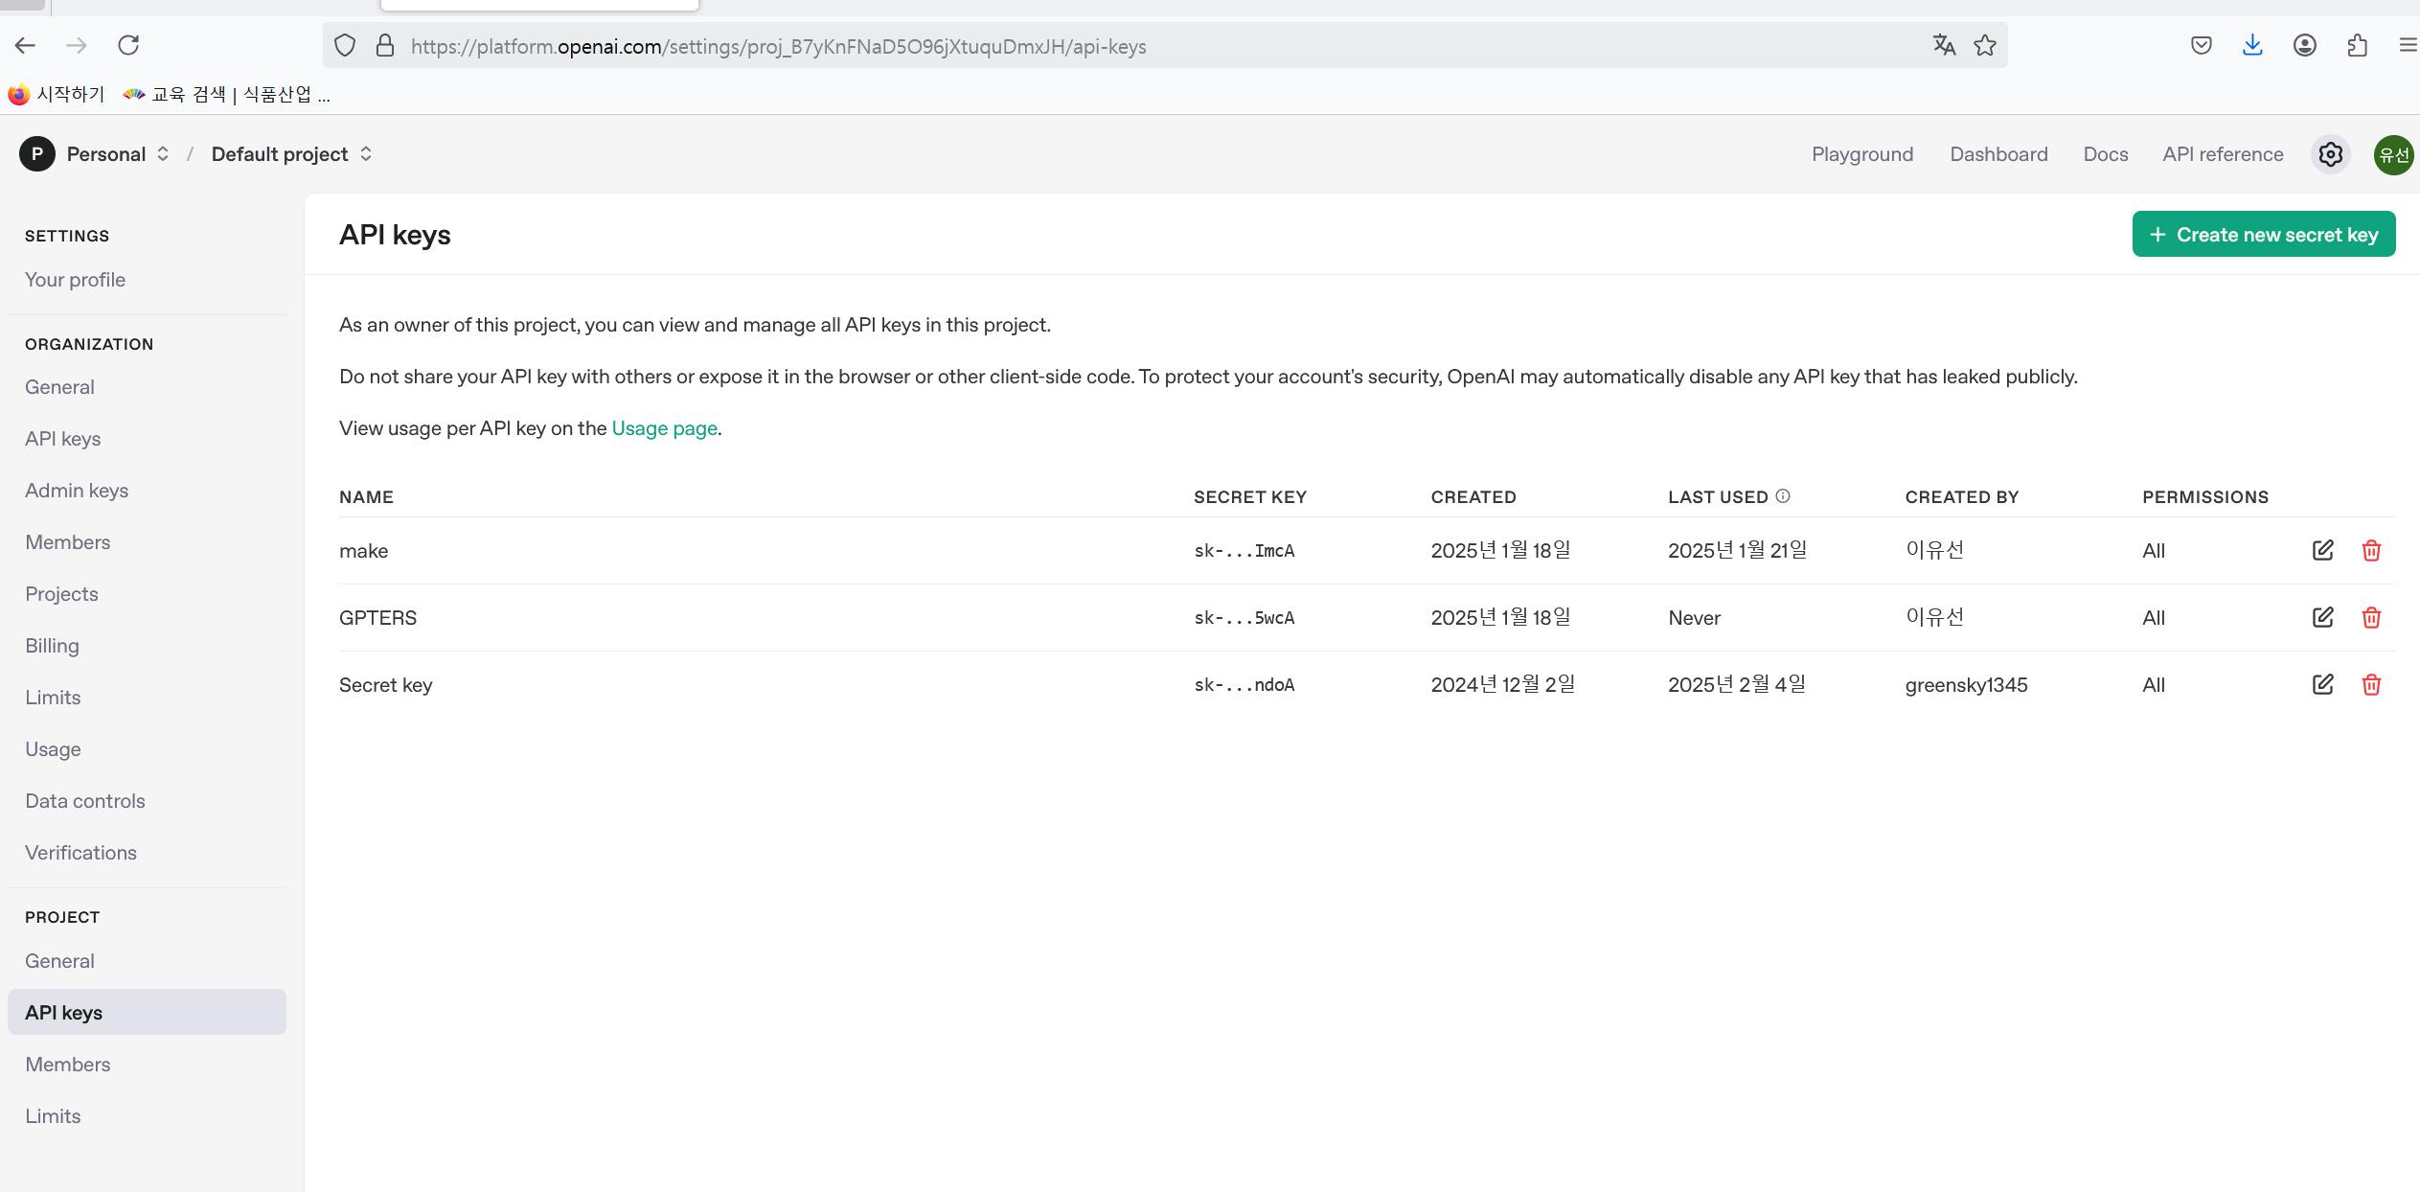Screen dimensions: 2420x1192
Task: Delete the GPTERS API key
Action: coord(2371,617)
